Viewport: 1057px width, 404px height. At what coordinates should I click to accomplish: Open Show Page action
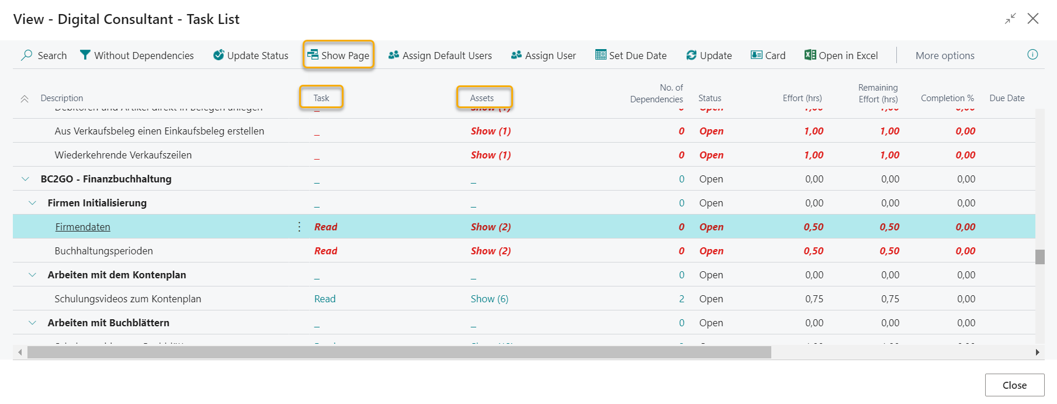(338, 56)
